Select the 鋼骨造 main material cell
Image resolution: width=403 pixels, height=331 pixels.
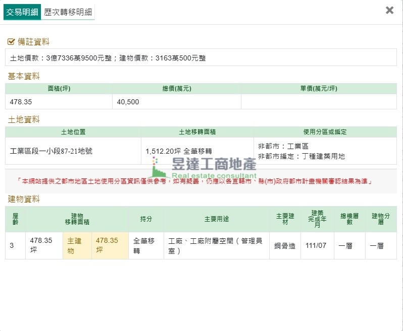(x=284, y=245)
